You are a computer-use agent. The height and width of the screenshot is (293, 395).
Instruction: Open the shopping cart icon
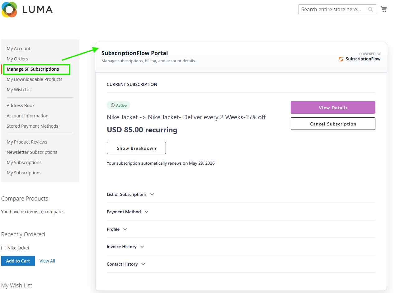click(383, 9)
